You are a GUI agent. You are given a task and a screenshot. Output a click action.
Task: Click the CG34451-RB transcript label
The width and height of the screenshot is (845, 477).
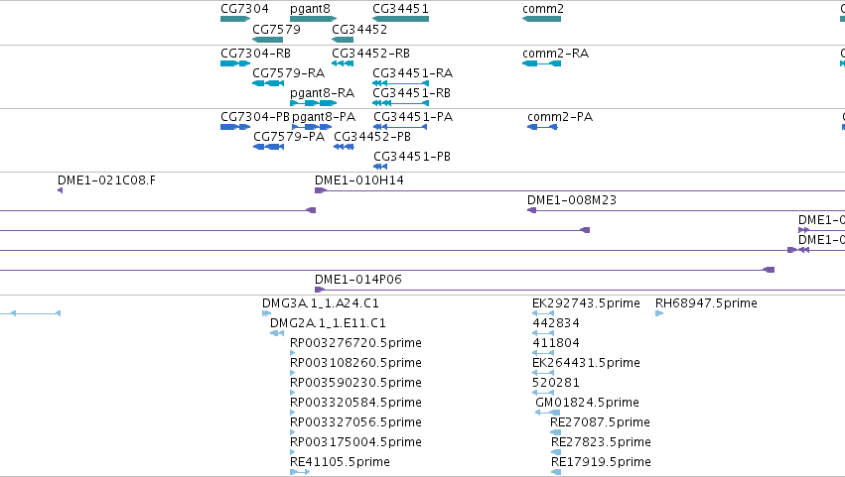412,93
